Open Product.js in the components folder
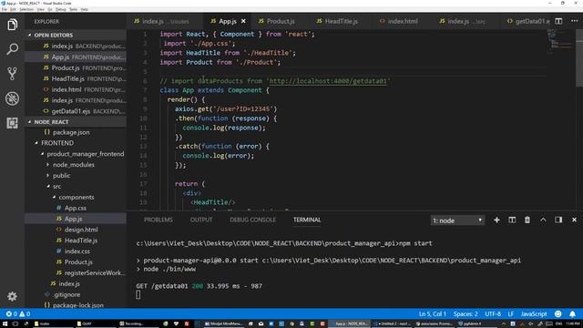Image resolution: width=583 pixels, height=328 pixels. click(76, 261)
